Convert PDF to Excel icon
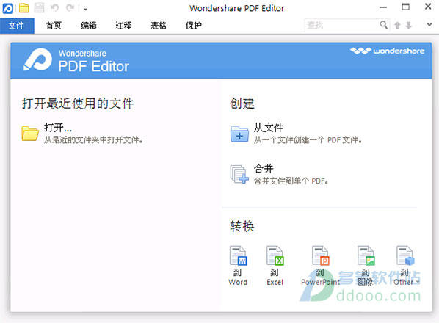This screenshot has height=323, width=439. [275, 255]
